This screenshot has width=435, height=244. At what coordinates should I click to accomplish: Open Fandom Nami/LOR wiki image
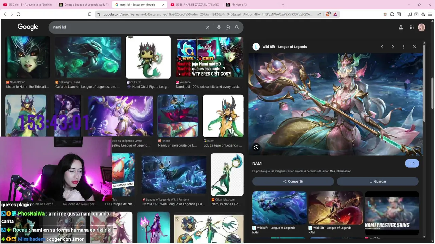coord(174,175)
